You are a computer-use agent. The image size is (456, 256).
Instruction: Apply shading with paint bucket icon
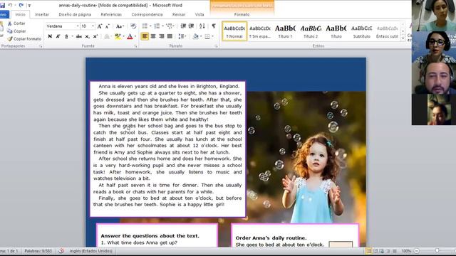[196, 36]
